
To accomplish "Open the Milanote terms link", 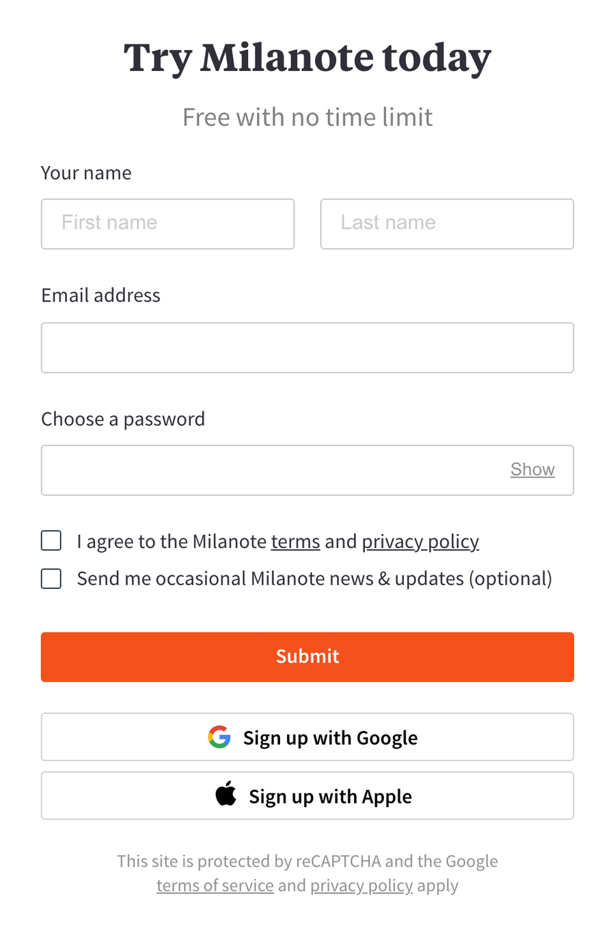I will tap(295, 541).
